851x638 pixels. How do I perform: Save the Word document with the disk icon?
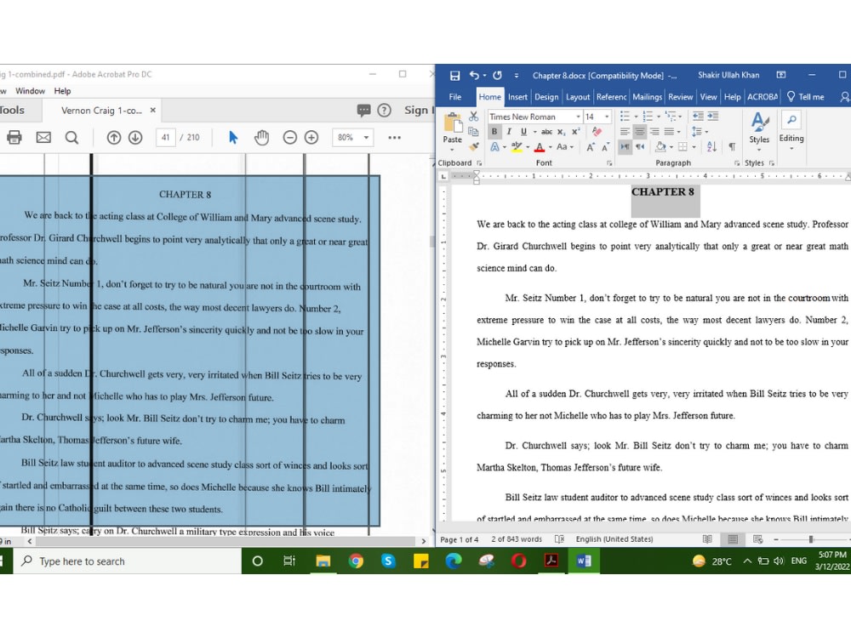click(x=454, y=76)
